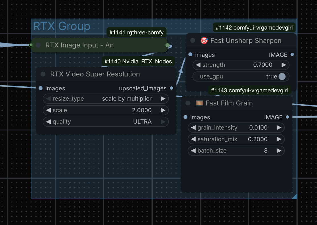
Task: Click the RTX Image Input right output port
Action: tap(167, 45)
